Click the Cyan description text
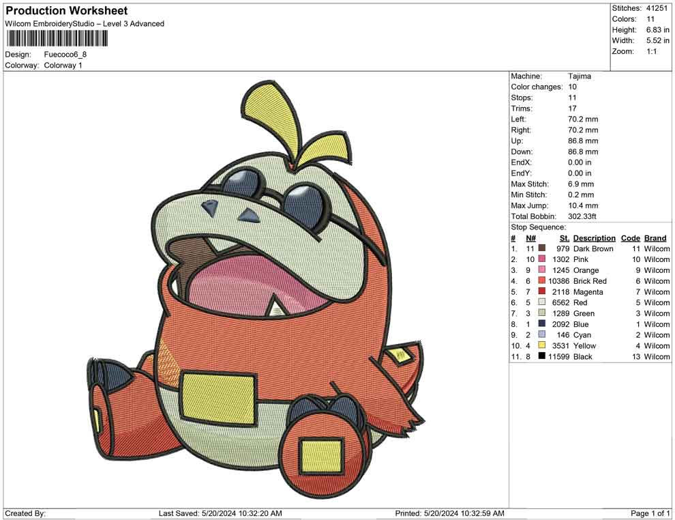Image resolution: width=675 pixels, height=520 pixels. (x=582, y=335)
